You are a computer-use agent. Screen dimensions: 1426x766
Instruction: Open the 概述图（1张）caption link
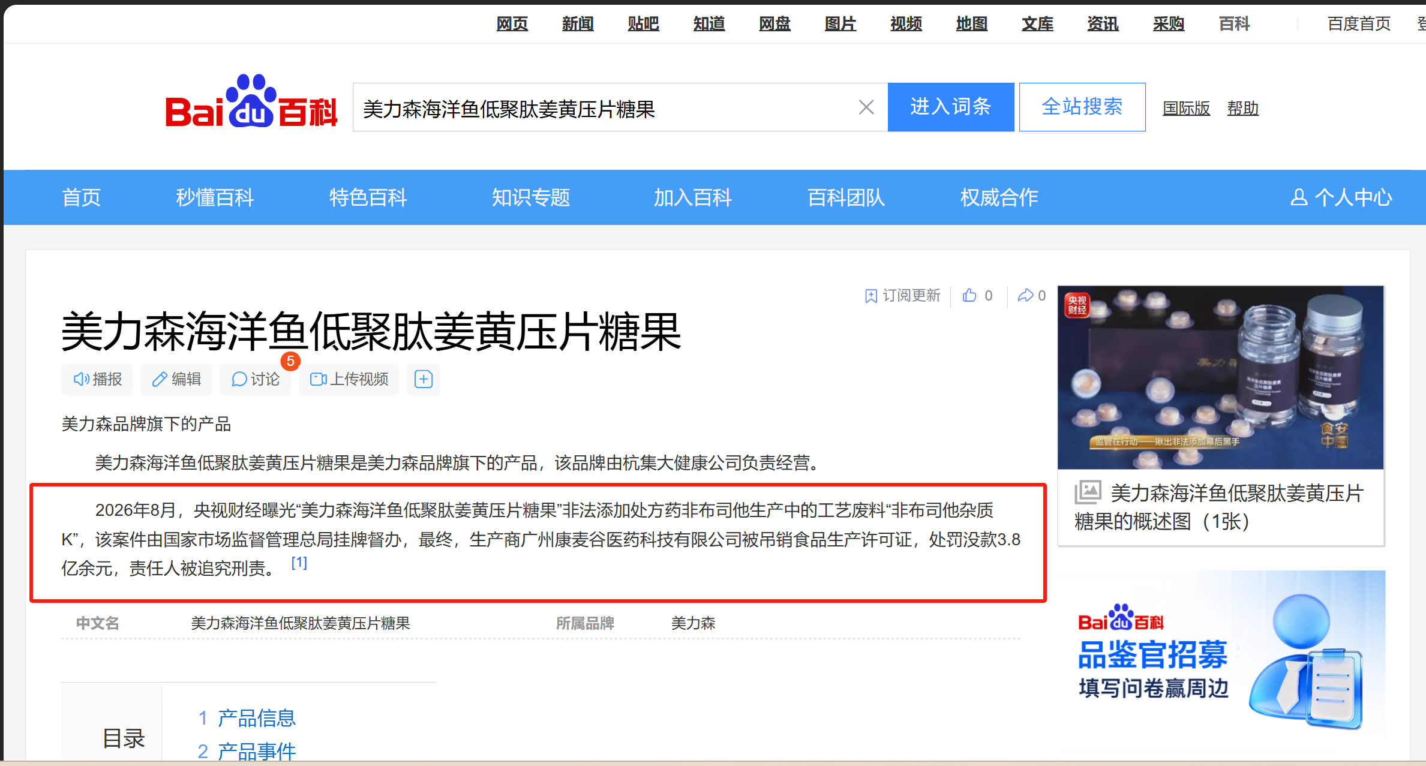[1219, 507]
